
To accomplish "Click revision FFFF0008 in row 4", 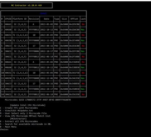I will pyautogui.click(x=34, y=40).
